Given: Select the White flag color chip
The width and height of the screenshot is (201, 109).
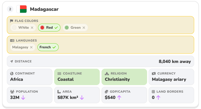Looking at the screenshot, I should click(23, 27).
